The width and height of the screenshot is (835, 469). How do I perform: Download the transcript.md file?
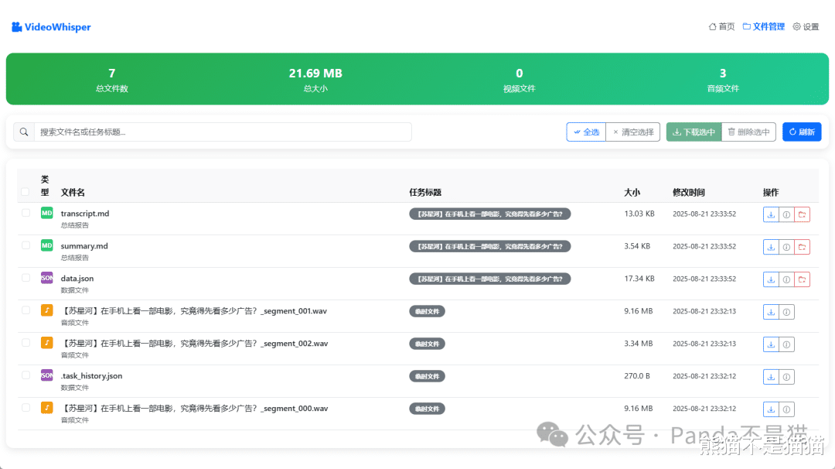[x=771, y=215]
